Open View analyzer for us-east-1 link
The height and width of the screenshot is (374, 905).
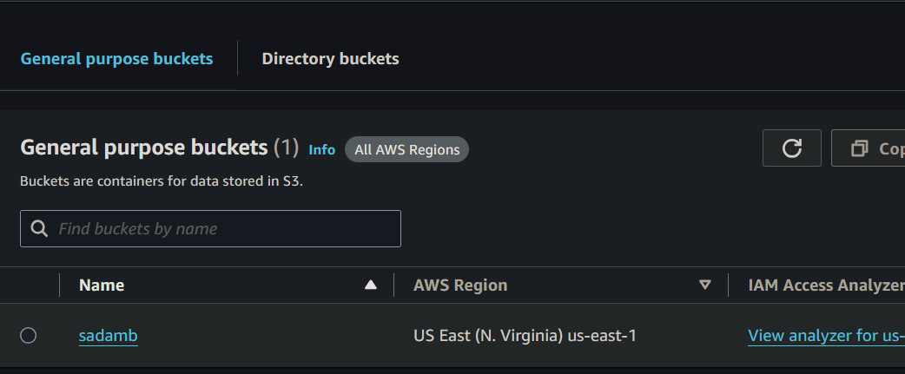tap(825, 335)
